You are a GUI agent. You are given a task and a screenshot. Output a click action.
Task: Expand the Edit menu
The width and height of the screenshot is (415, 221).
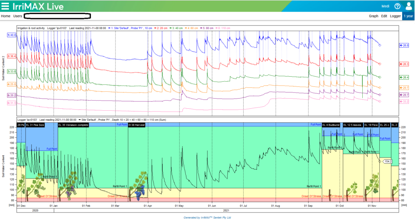[384, 16]
